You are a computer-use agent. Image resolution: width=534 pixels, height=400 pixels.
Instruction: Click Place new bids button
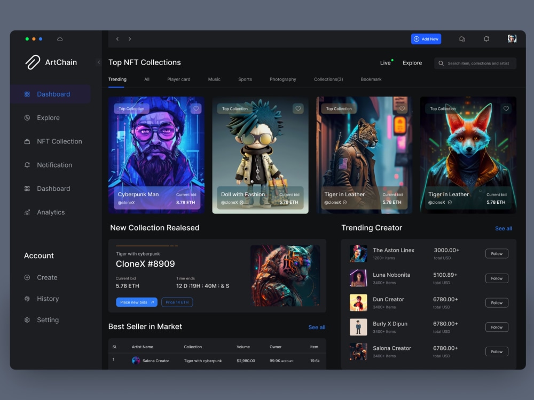pos(137,302)
